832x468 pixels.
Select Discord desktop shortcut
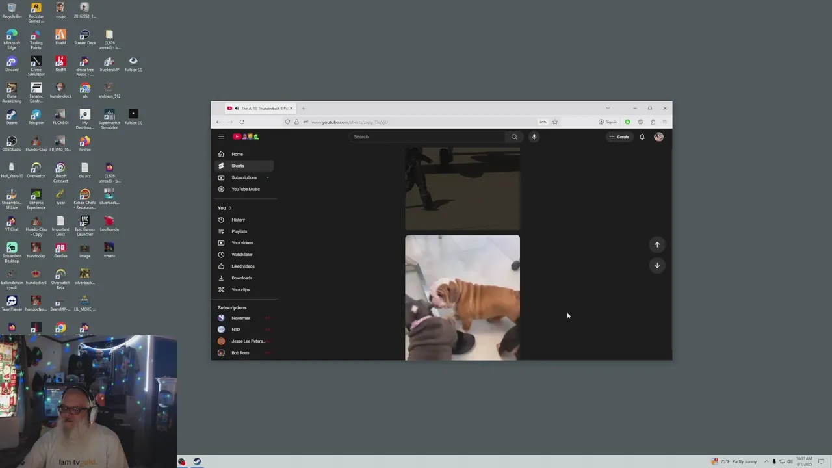pos(12,64)
